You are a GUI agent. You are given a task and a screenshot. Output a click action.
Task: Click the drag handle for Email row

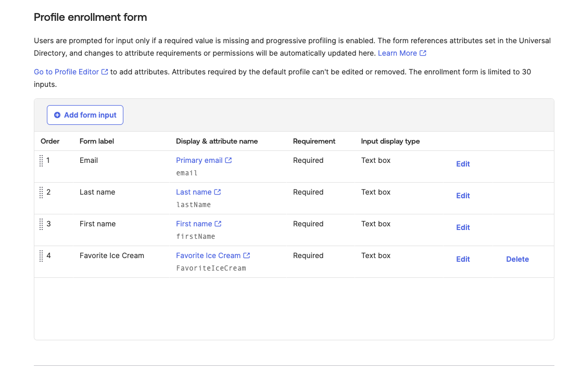tap(41, 161)
